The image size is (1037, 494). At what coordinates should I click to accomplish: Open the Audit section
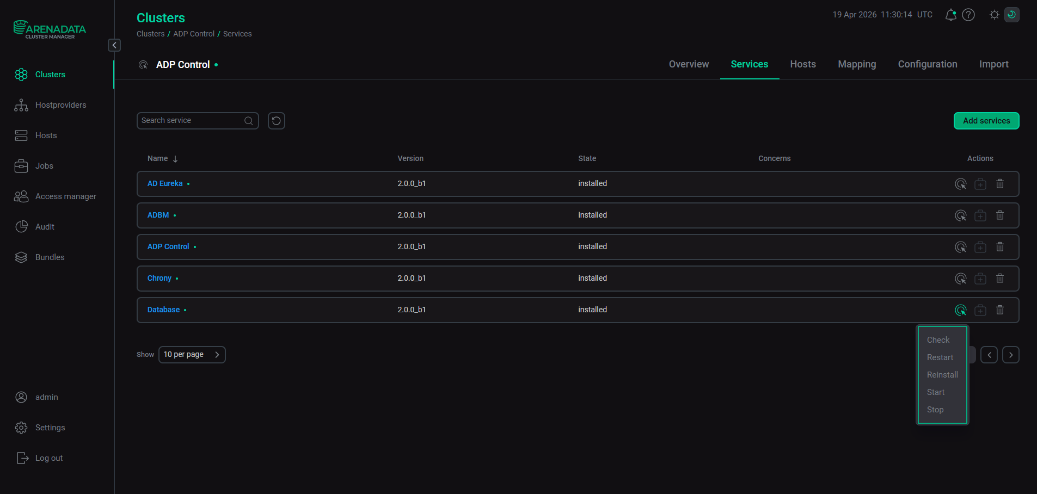point(34,227)
